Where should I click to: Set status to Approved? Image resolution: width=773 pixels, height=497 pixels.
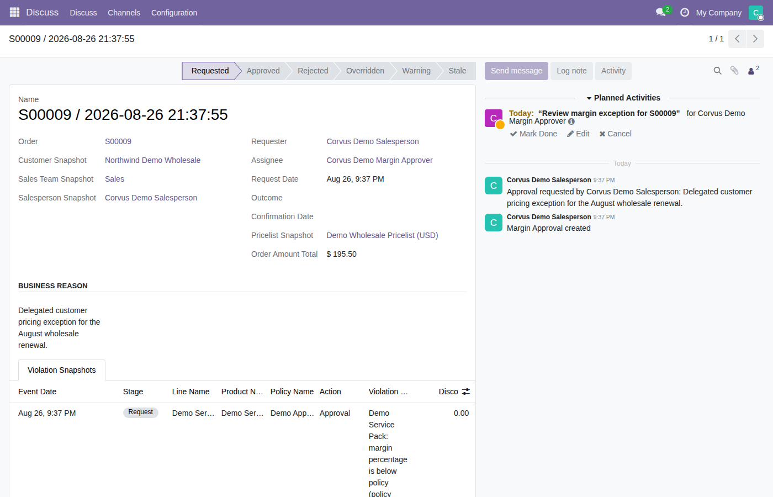click(263, 71)
